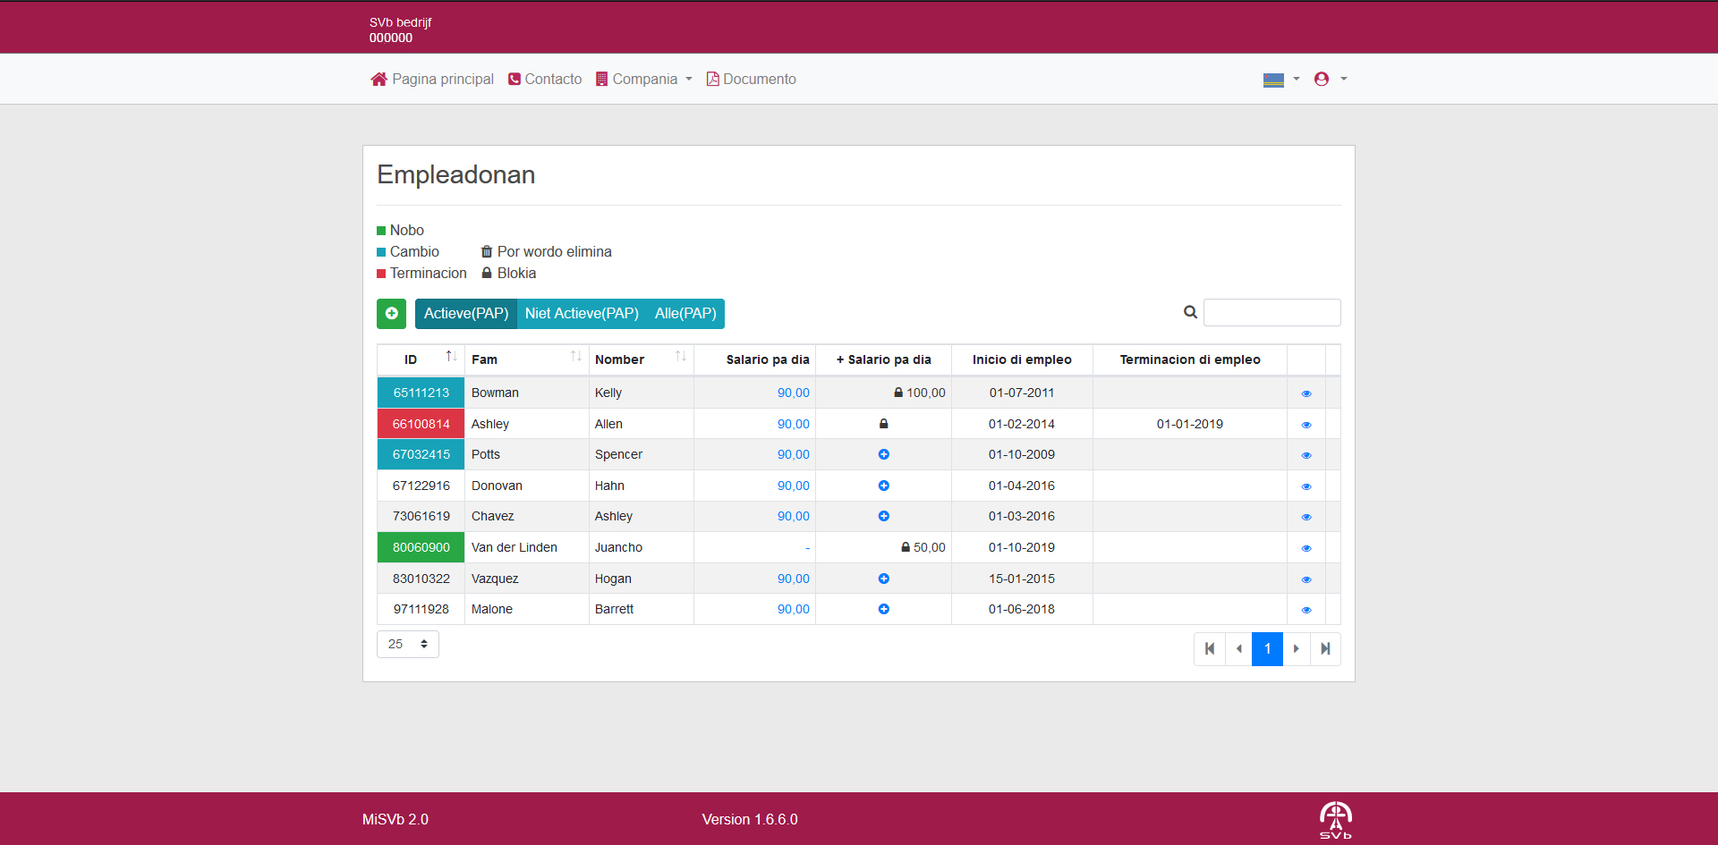Screen dimensions: 1718x845
Task: Show details for Malone Barrett
Action: coord(1306,610)
